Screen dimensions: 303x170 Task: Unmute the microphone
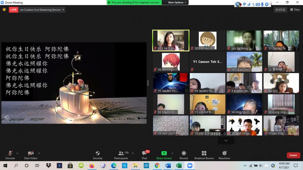tap(10, 155)
